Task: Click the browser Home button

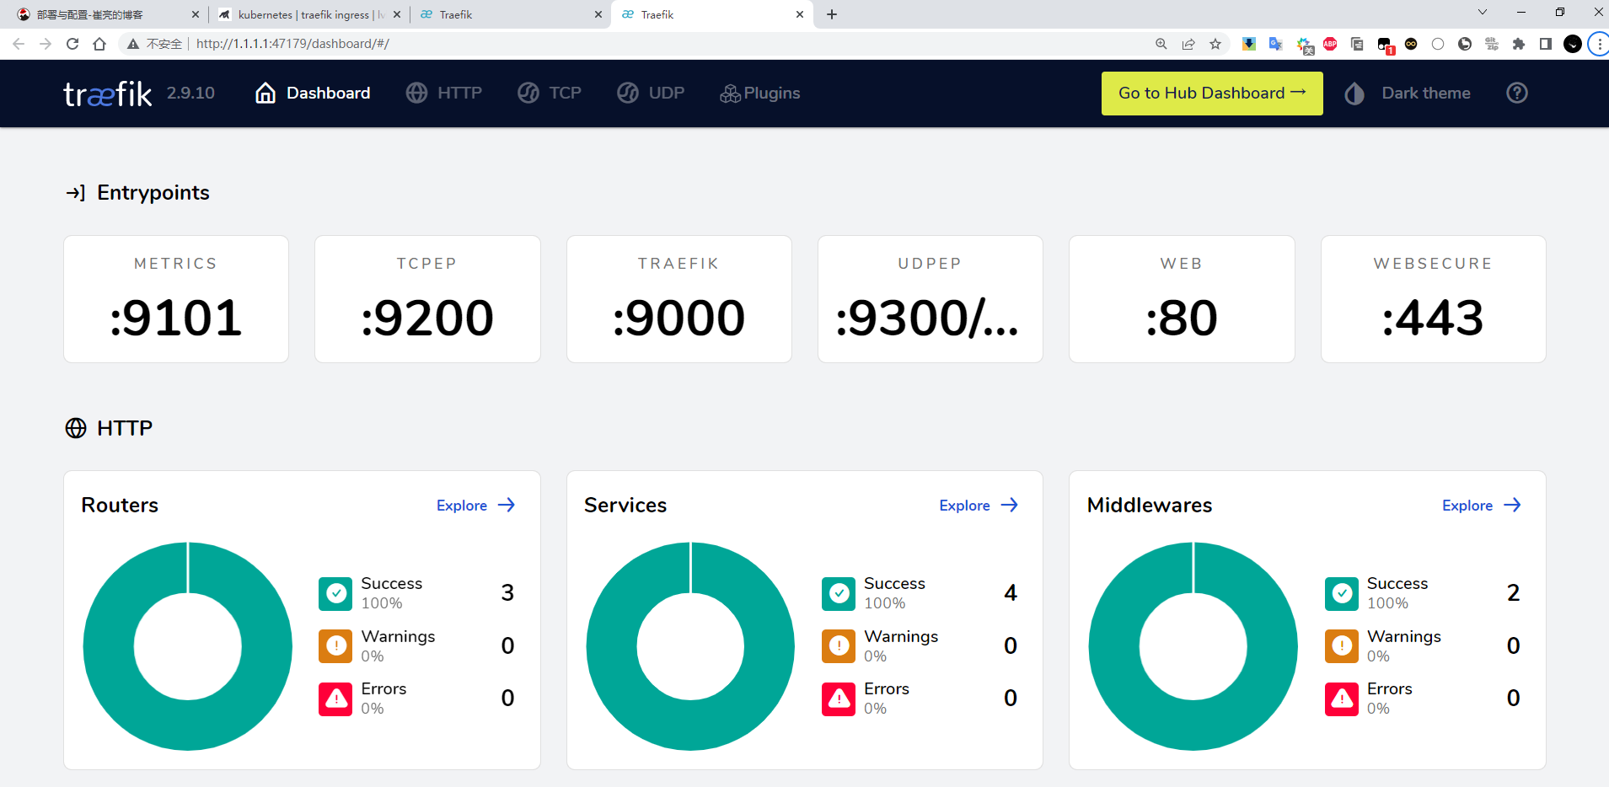Action: coord(99,44)
